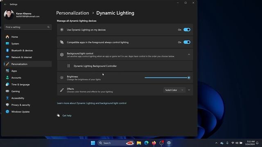Open the taskbar clock and date

tap(250, 143)
